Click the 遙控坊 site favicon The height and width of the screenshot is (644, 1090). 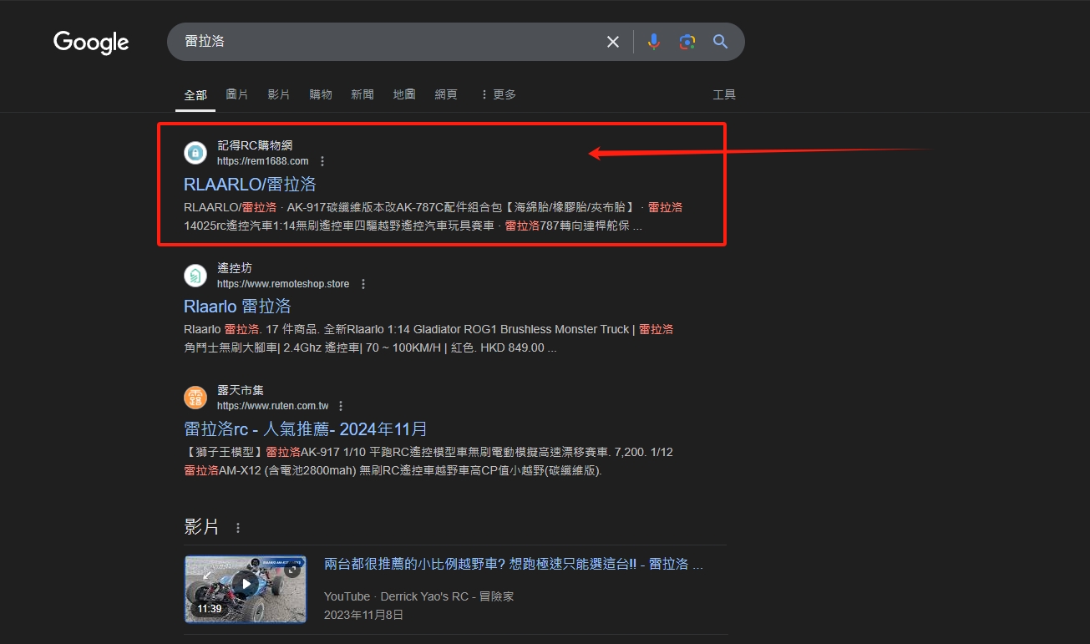point(195,276)
